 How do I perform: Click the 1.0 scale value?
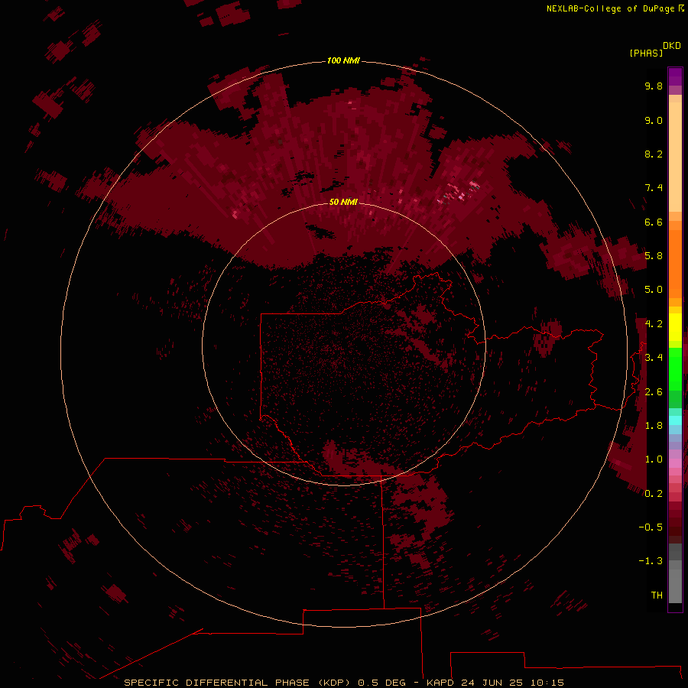pos(654,459)
